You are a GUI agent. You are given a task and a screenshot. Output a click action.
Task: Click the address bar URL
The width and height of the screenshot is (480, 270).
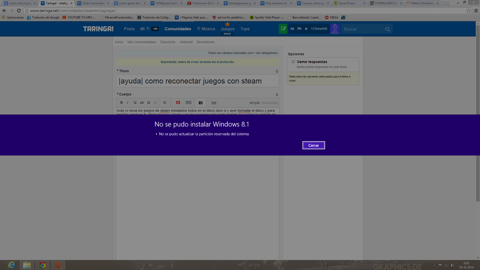(x=73, y=11)
